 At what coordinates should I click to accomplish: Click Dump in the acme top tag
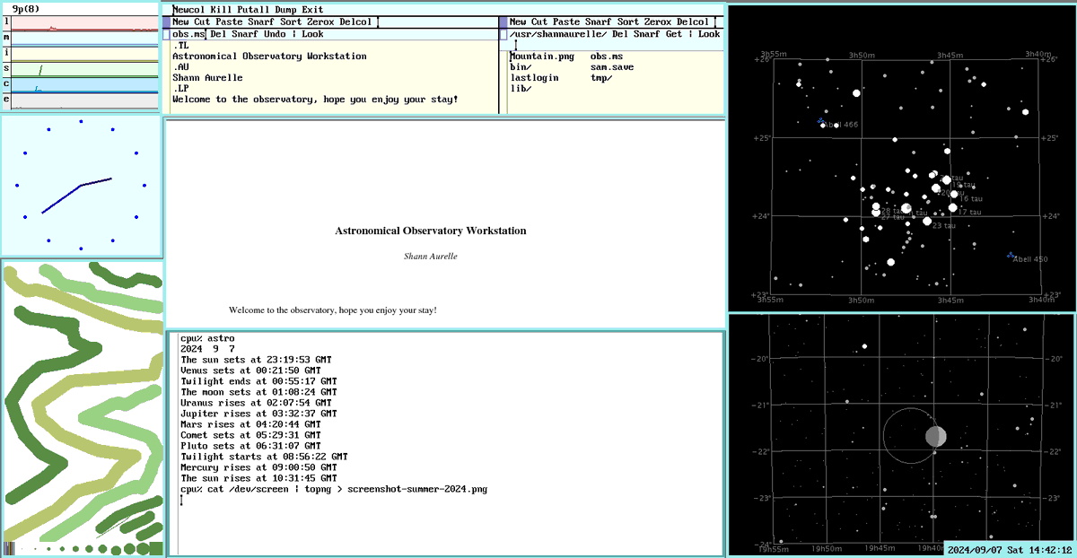click(285, 10)
